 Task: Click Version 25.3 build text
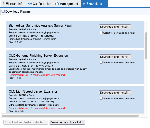coord(31,102)
